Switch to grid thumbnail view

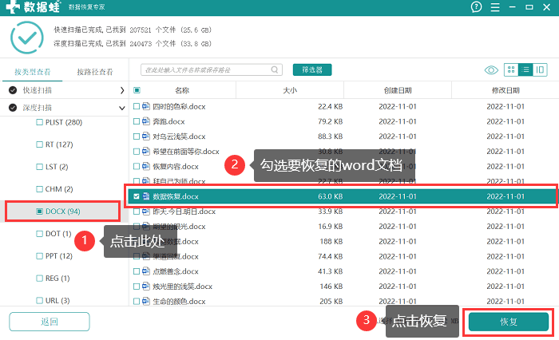pyautogui.click(x=511, y=69)
